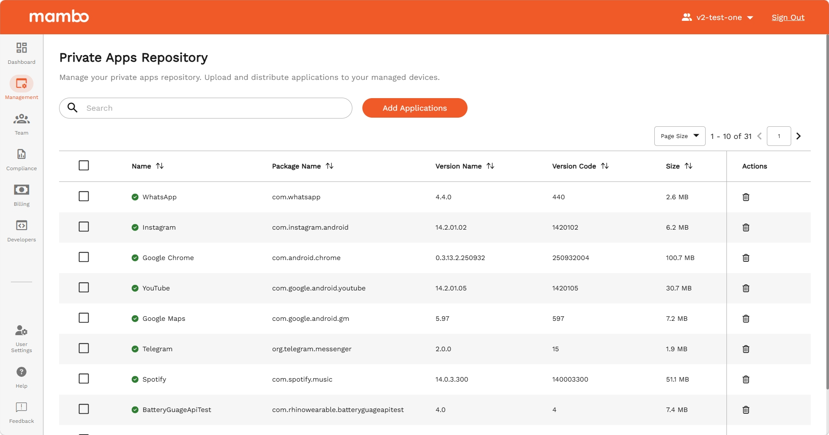
Task: Delete Telegram with trash icon
Action: (x=746, y=349)
